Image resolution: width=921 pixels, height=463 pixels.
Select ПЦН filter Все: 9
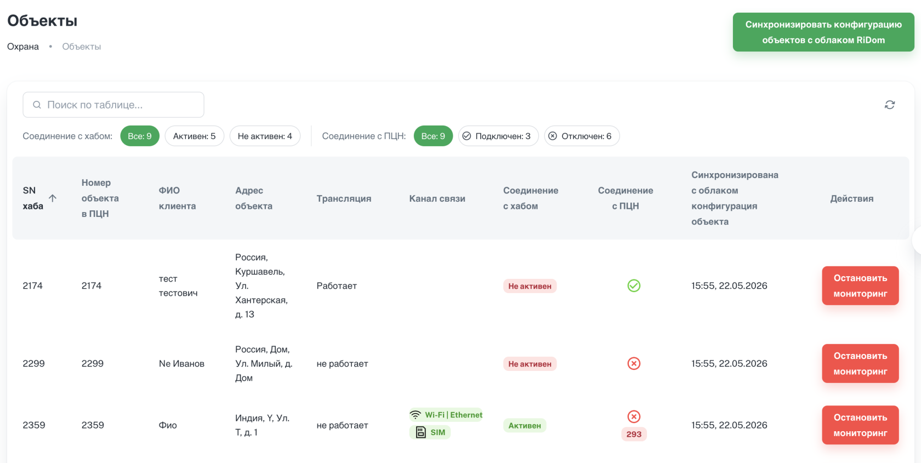click(433, 136)
